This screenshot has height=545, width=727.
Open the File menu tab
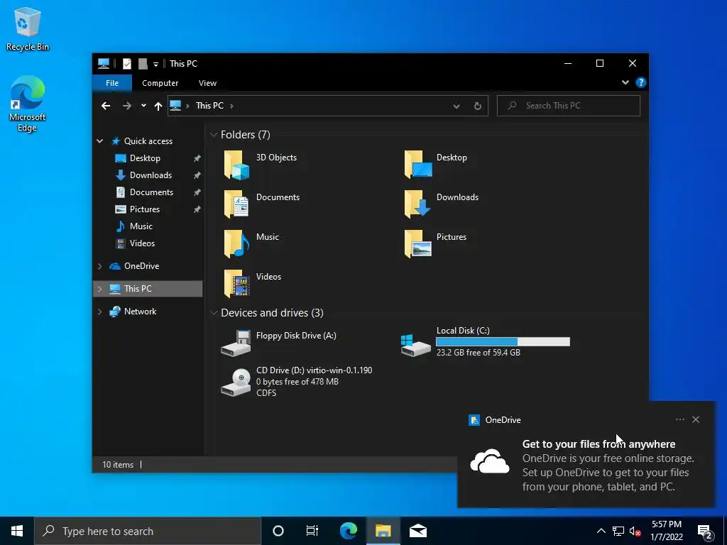point(112,83)
